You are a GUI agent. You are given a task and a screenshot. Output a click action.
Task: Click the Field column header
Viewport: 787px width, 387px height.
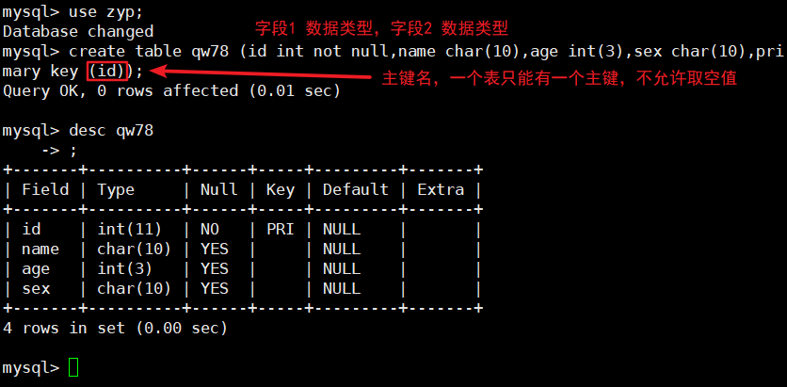click(x=45, y=189)
